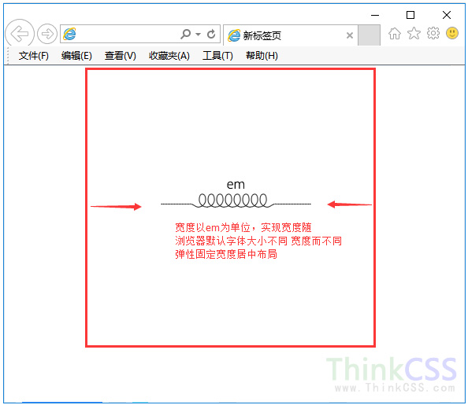Click the text '浏览器默认字体大小不同 宽度而不同'
468x405 pixels.
click(258, 241)
